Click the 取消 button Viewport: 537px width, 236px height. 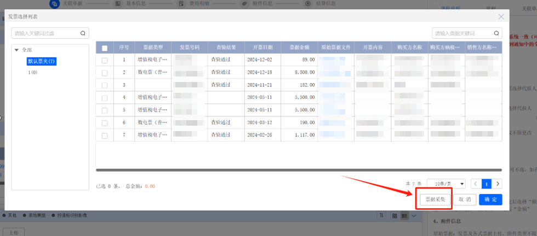(x=464, y=200)
